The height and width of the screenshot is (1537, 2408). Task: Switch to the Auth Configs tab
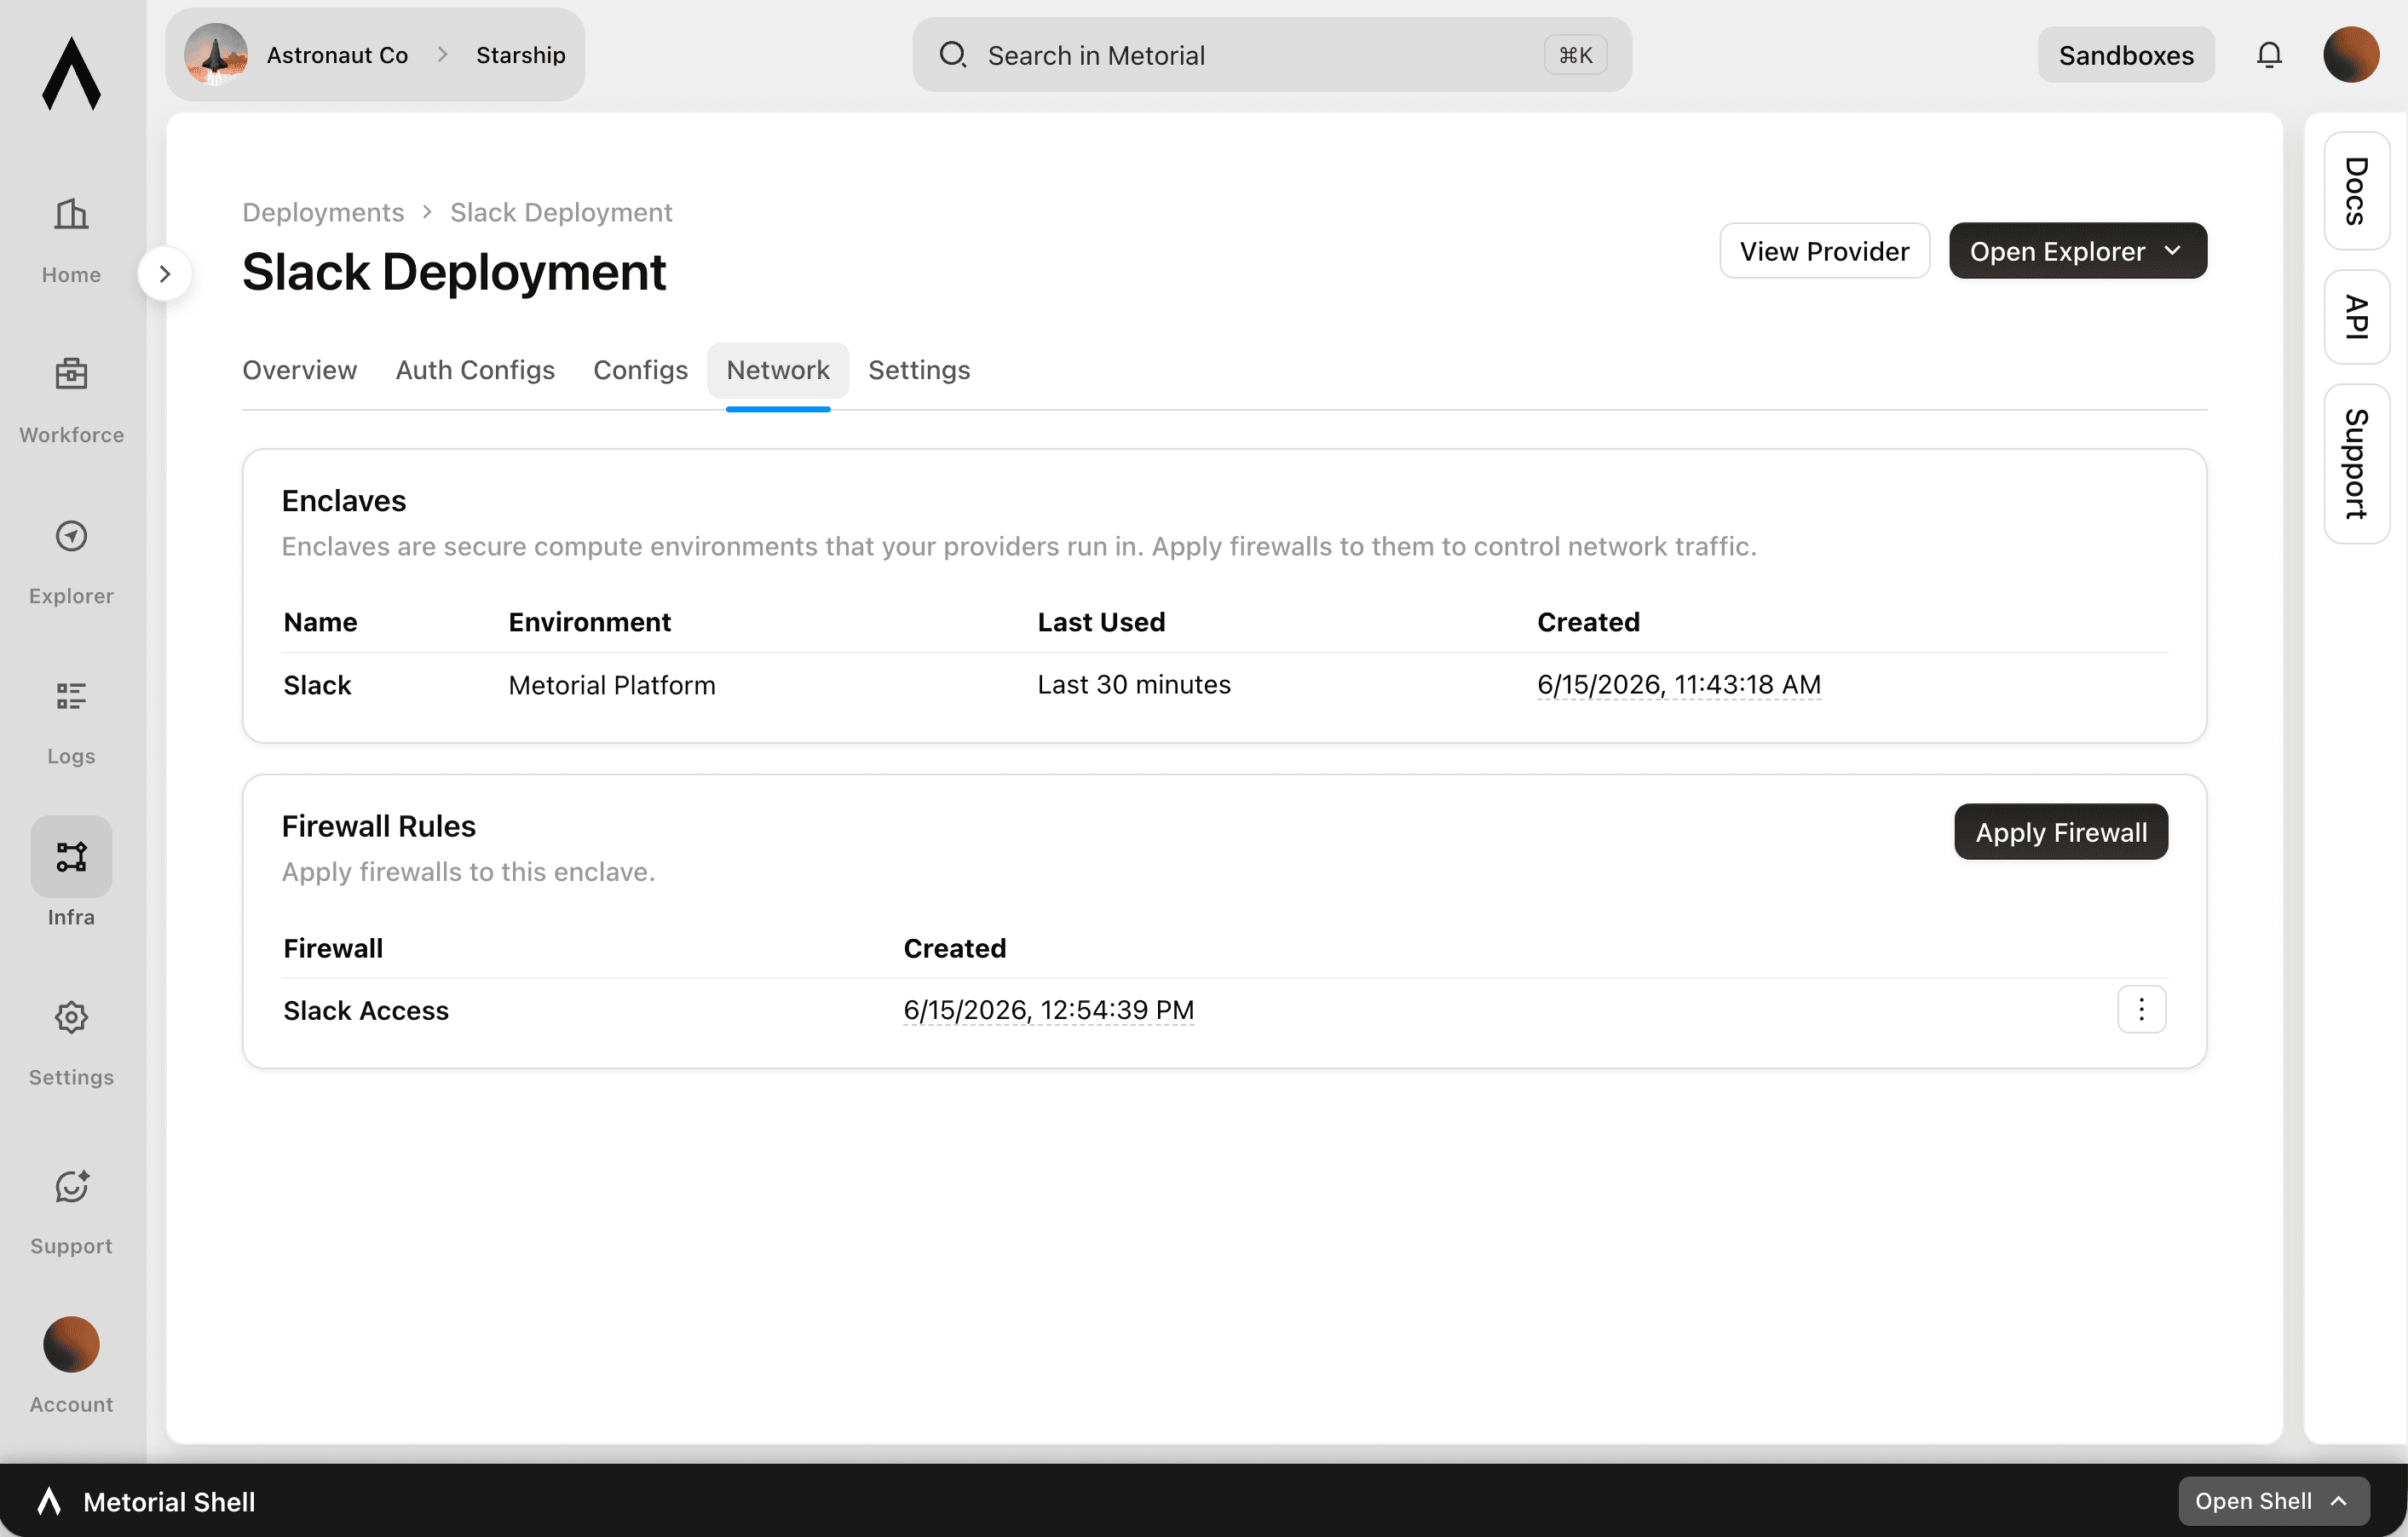click(x=475, y=370)
